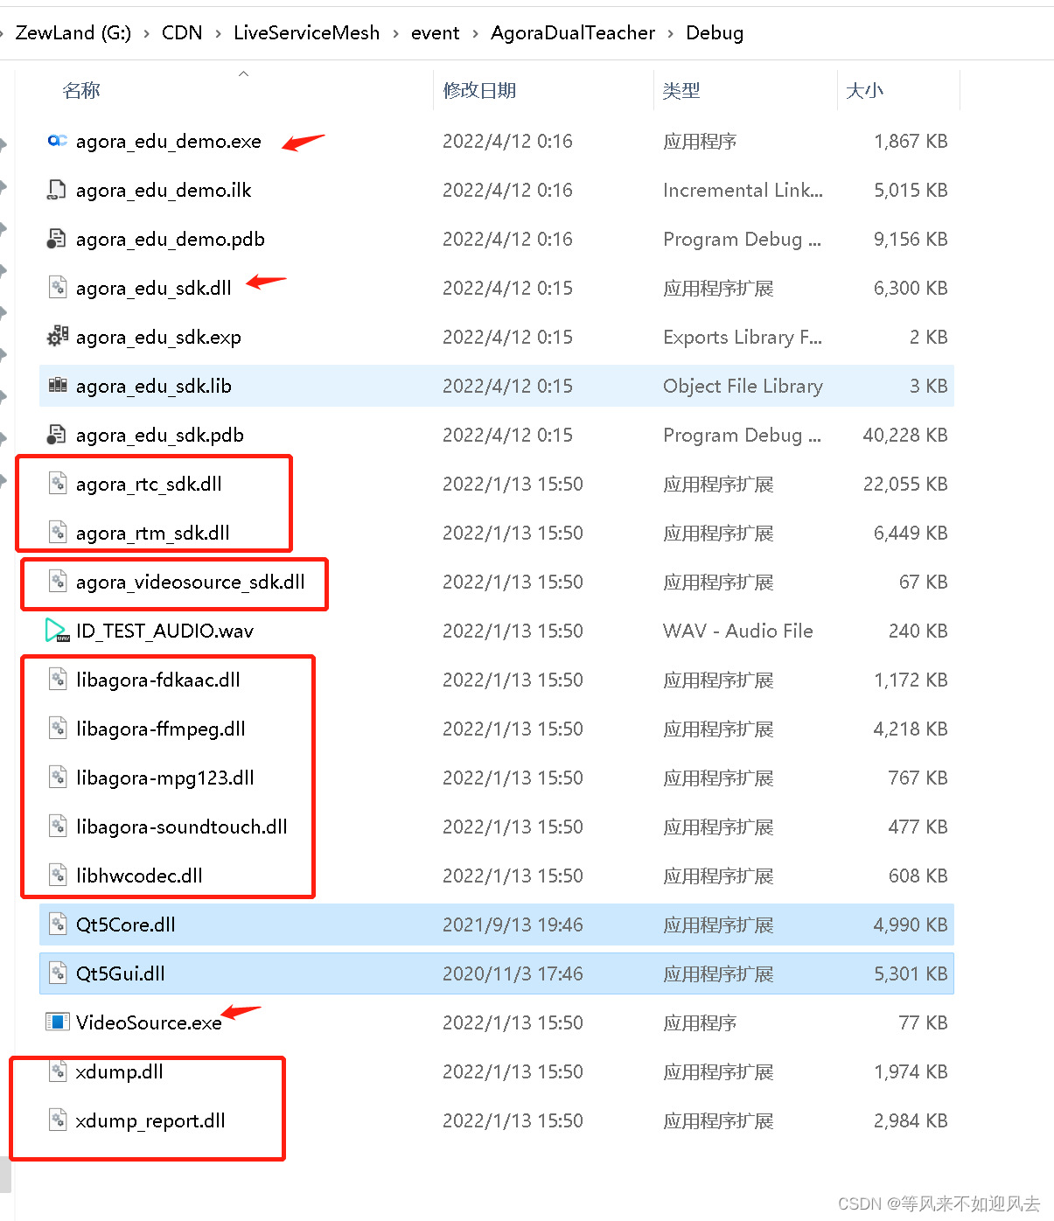
Task: Select the file name agora_edu_demo.exe
Action: pyautogui.click(x=169, y=142)
